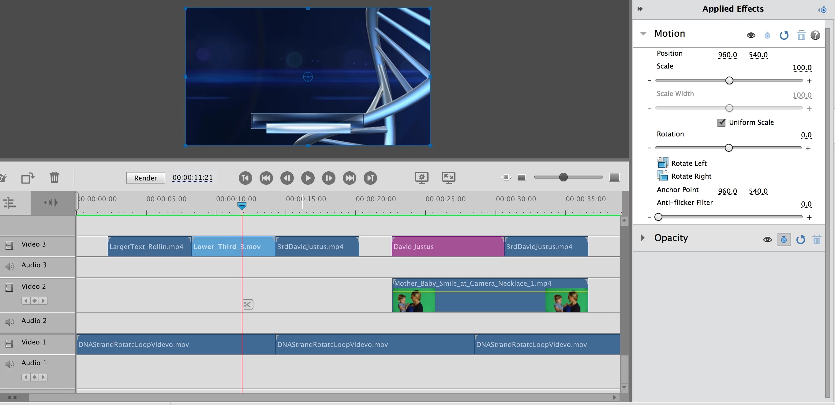The image size is (835, 405).
Task: Toggle Motion effect visibility eye
Action: 751,35
